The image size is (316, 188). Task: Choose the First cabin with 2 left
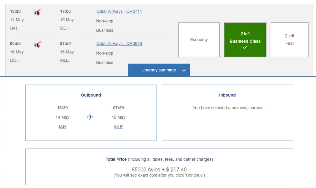289,40
